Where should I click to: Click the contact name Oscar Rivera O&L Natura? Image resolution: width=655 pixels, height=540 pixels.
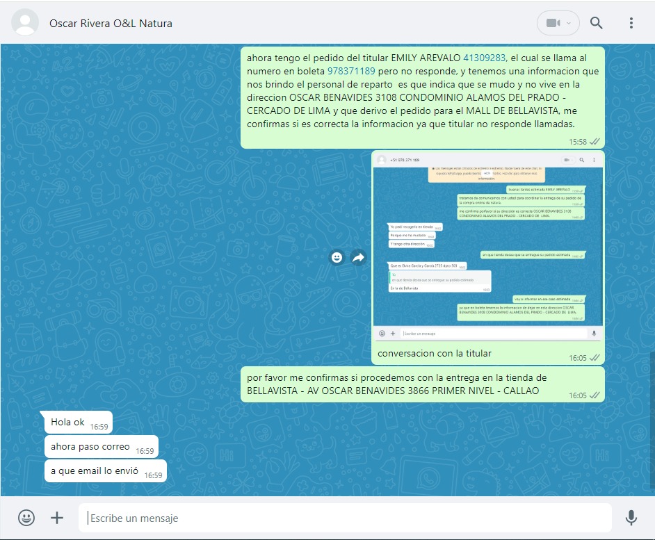click(111, 23)
